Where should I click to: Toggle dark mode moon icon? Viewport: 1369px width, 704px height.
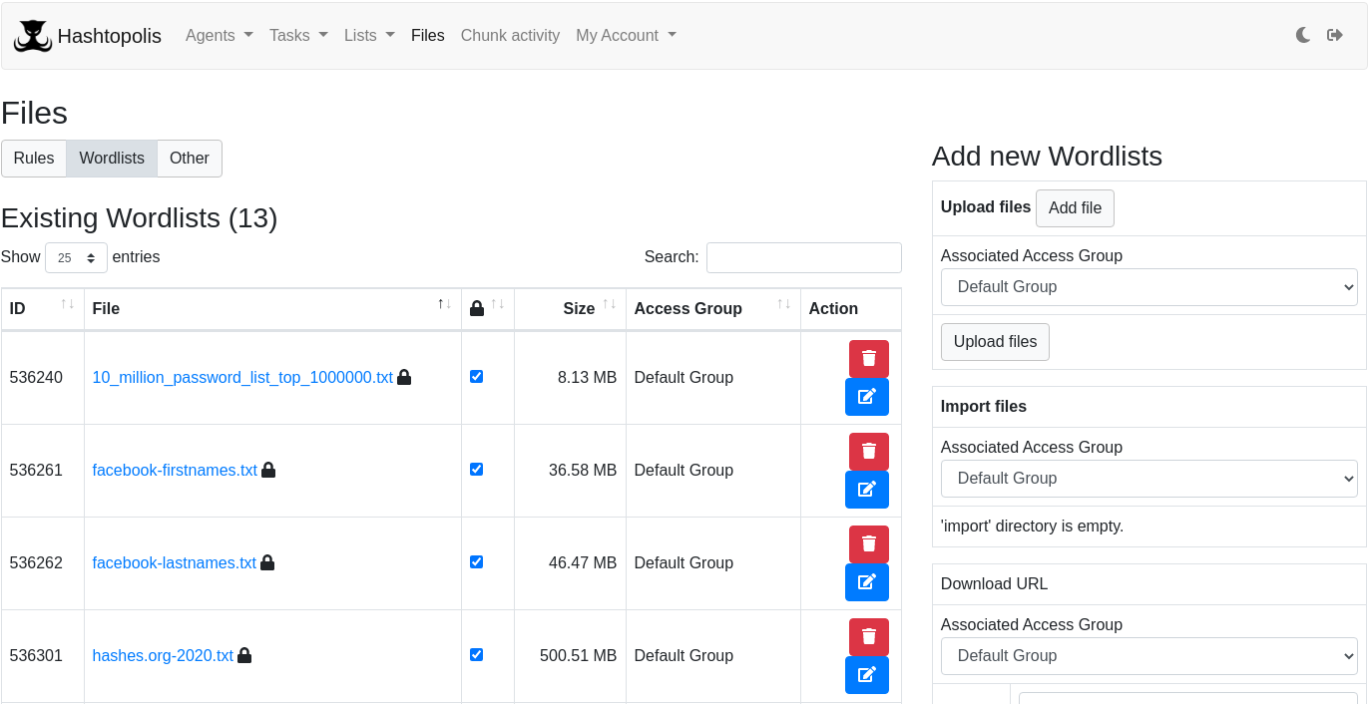1303,35
